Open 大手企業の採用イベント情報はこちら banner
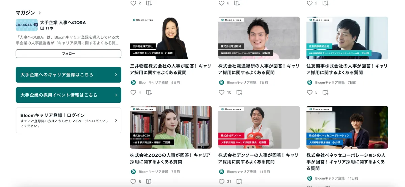 pyautogui.click(x=69, y=95)
